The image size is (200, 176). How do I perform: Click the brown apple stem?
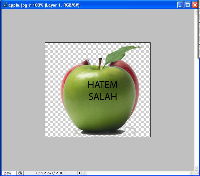[x=100, y=63]
